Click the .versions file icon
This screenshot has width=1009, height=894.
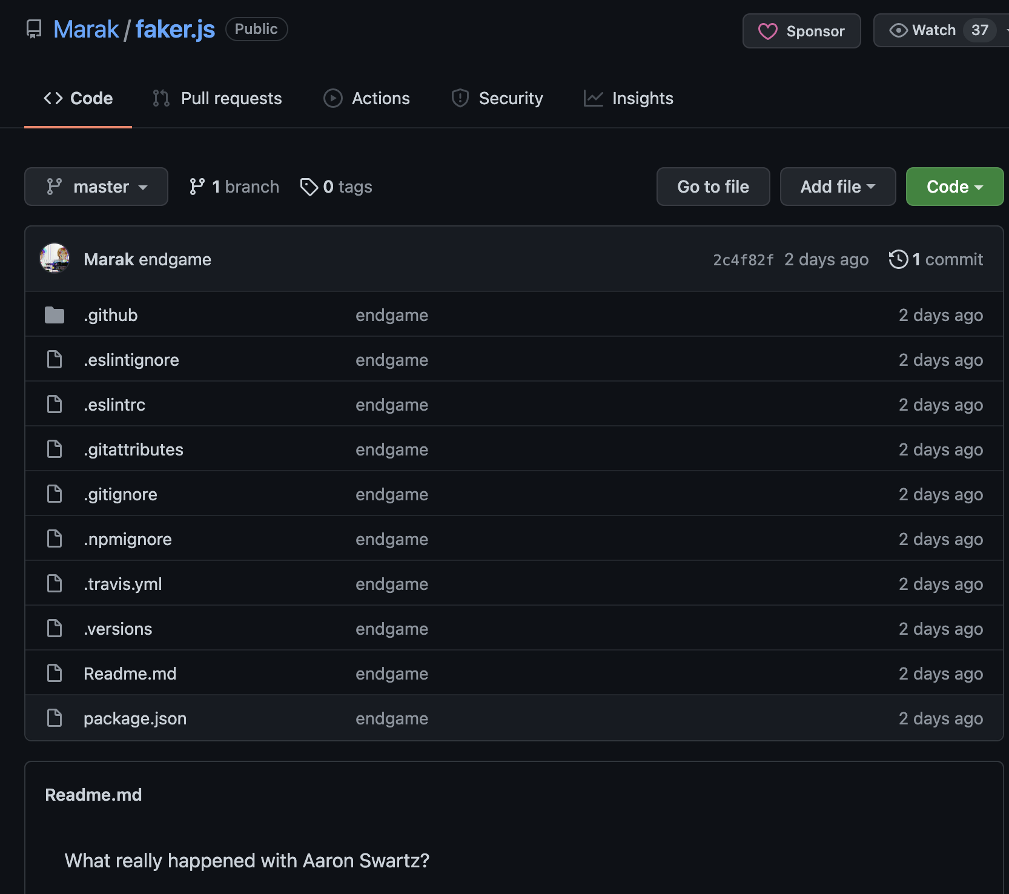tap(55, 629)
